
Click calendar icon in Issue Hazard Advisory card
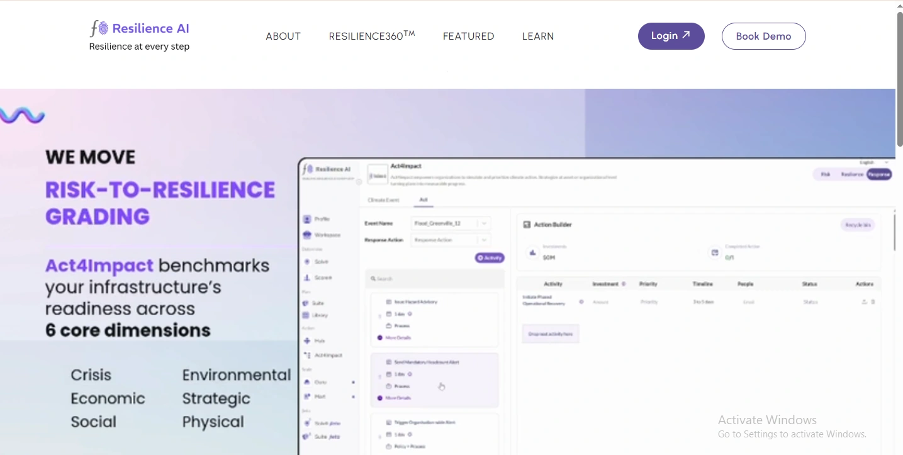coord(389,314)
